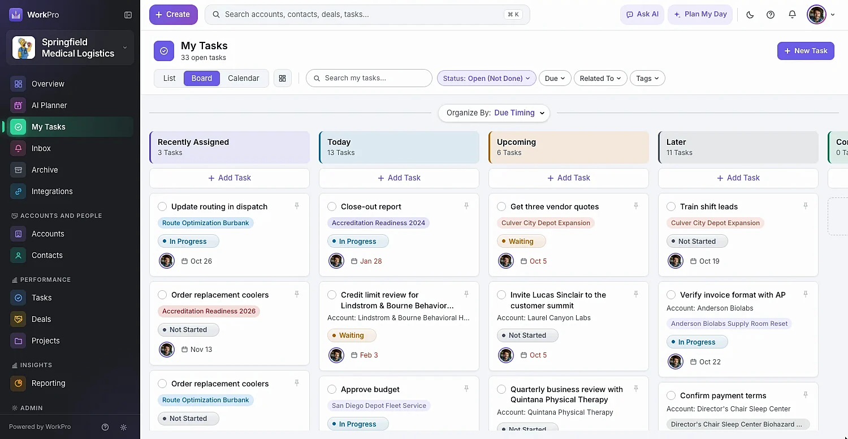
Task: Change Waiting status on Get three vendor quotes
Action: click(x=521, y=241)
